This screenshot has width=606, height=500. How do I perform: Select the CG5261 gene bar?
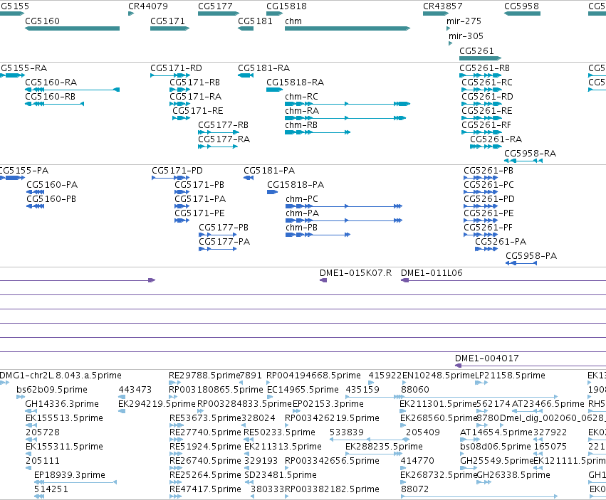coord(481,58)
